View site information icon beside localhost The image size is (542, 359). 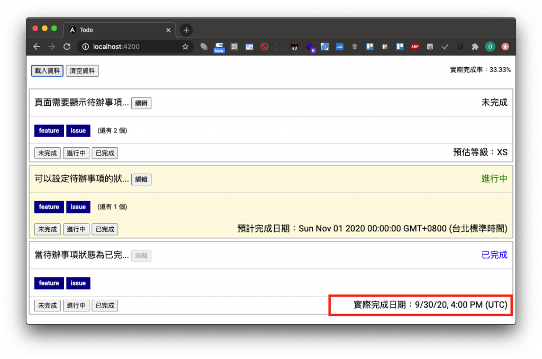85,47
